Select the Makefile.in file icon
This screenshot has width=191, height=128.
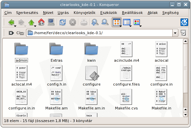point(161,97)
